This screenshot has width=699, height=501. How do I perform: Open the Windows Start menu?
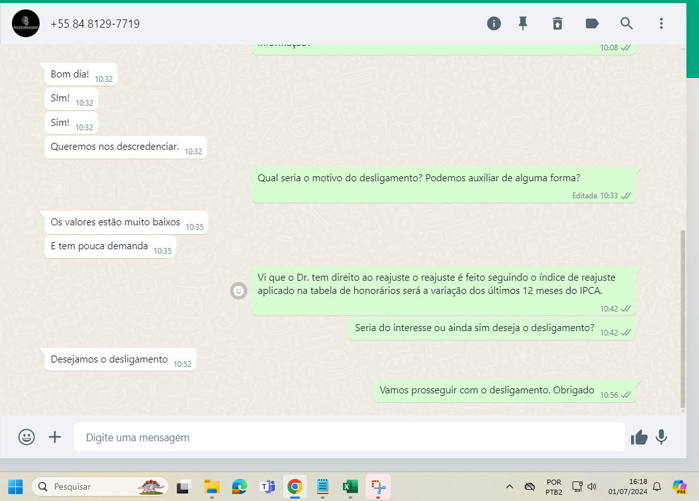(x=16, y=487)
